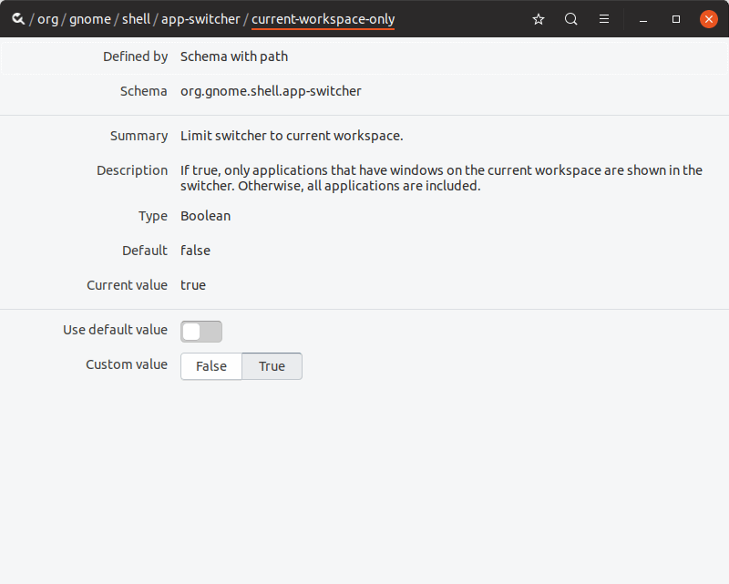This screenshot has width=729, height=584.
Task: Set custom value to True
Action: [x=272, y=366]
